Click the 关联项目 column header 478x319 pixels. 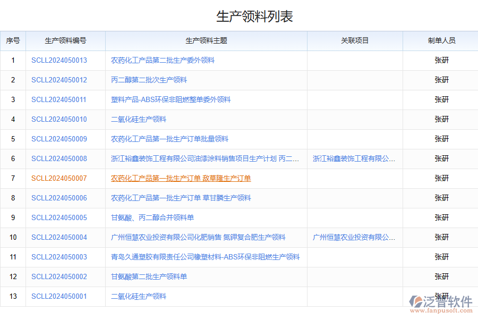pyautogui.click(x=354, y=40)
